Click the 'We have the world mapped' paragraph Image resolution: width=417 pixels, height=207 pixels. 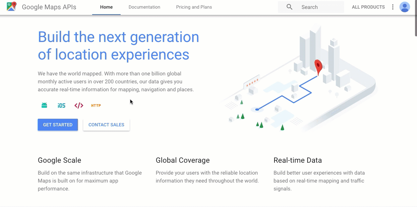tap(116, 81)
